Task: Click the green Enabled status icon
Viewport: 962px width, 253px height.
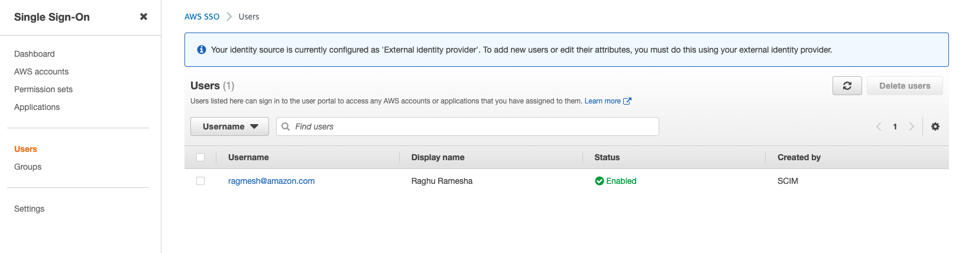Action: (x=600, y=181)
